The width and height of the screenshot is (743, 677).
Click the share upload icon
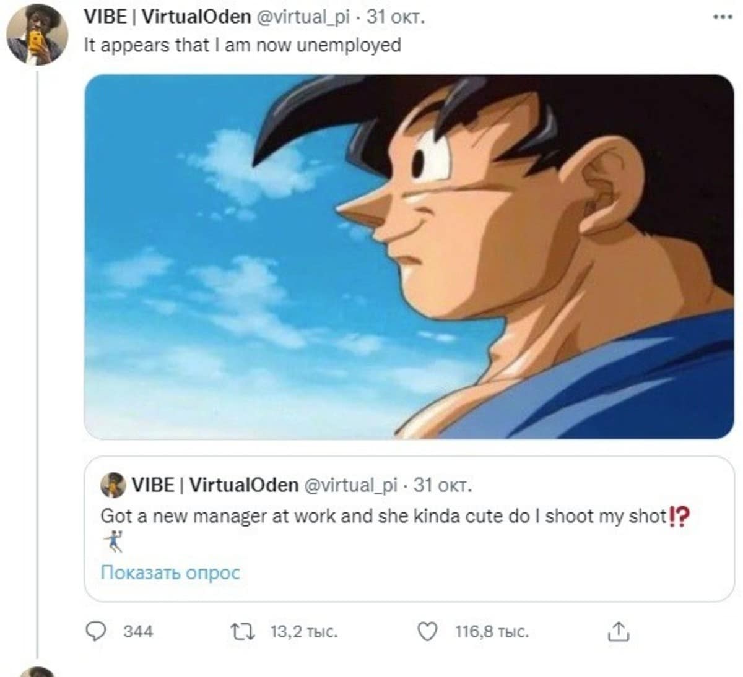[x=618, y=632]
